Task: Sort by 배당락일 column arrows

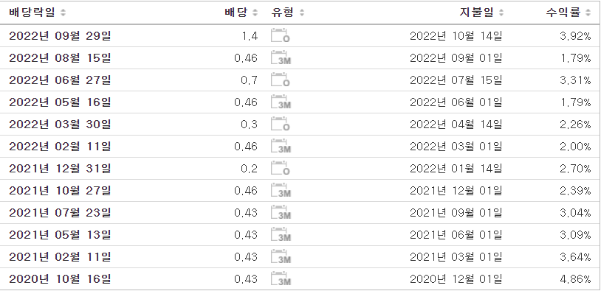Action: pyautogui.click(x=63, y=13)
